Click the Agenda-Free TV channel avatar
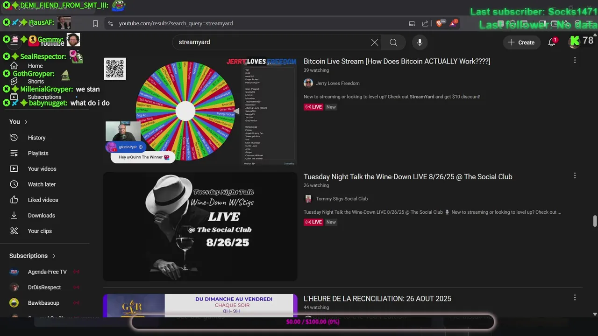 14,272
